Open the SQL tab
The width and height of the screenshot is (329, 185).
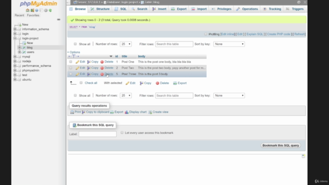tap(121, 9)
